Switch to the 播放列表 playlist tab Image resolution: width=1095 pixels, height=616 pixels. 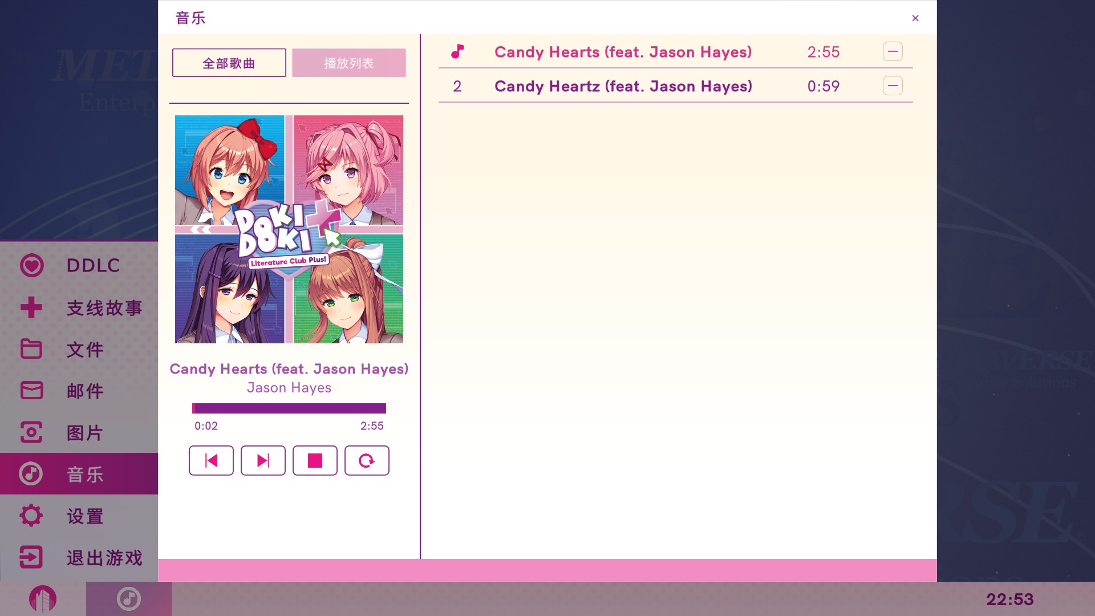click(349, 63)
